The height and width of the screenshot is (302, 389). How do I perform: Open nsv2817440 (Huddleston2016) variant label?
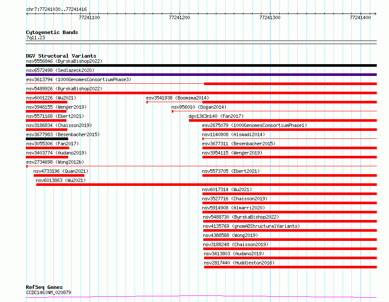(239, 263)
